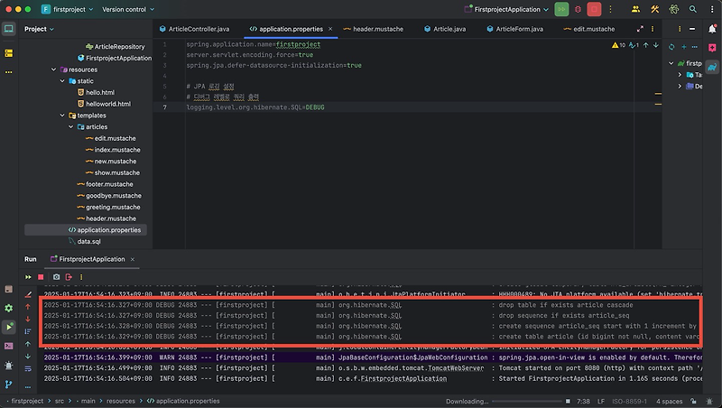Collapse the resources folder

point(54,70)
